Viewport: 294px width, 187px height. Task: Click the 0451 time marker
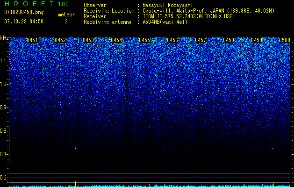coord(32,40)
